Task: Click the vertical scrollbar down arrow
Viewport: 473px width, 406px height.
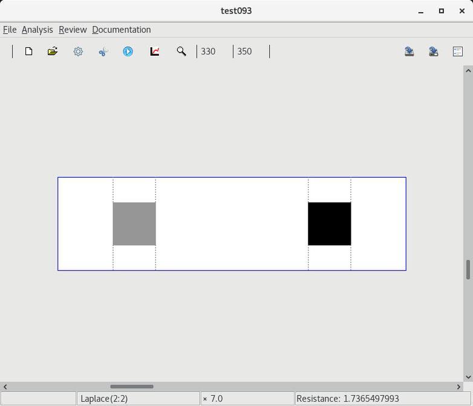Action: pyautogui.click(x=468, y=377)
